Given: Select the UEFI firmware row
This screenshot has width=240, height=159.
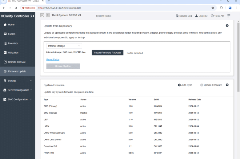Looking at the screenshot, I should pos(137,120).
